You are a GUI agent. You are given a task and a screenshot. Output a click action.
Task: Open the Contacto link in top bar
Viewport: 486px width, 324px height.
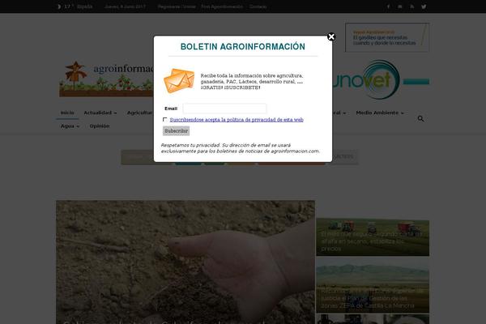[258, 6]
